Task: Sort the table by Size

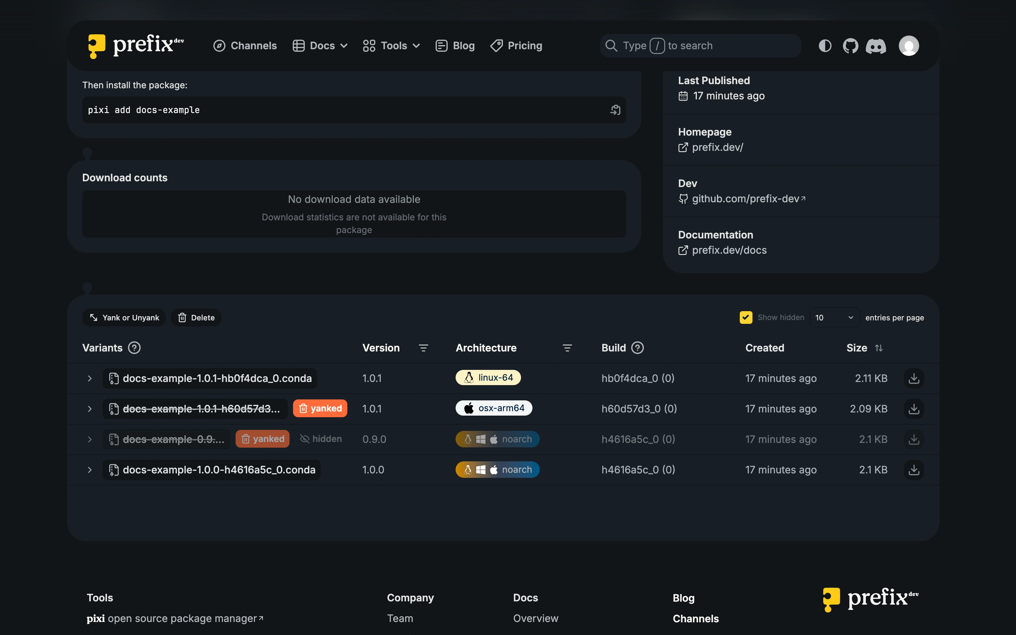Action: coord(879,348)
